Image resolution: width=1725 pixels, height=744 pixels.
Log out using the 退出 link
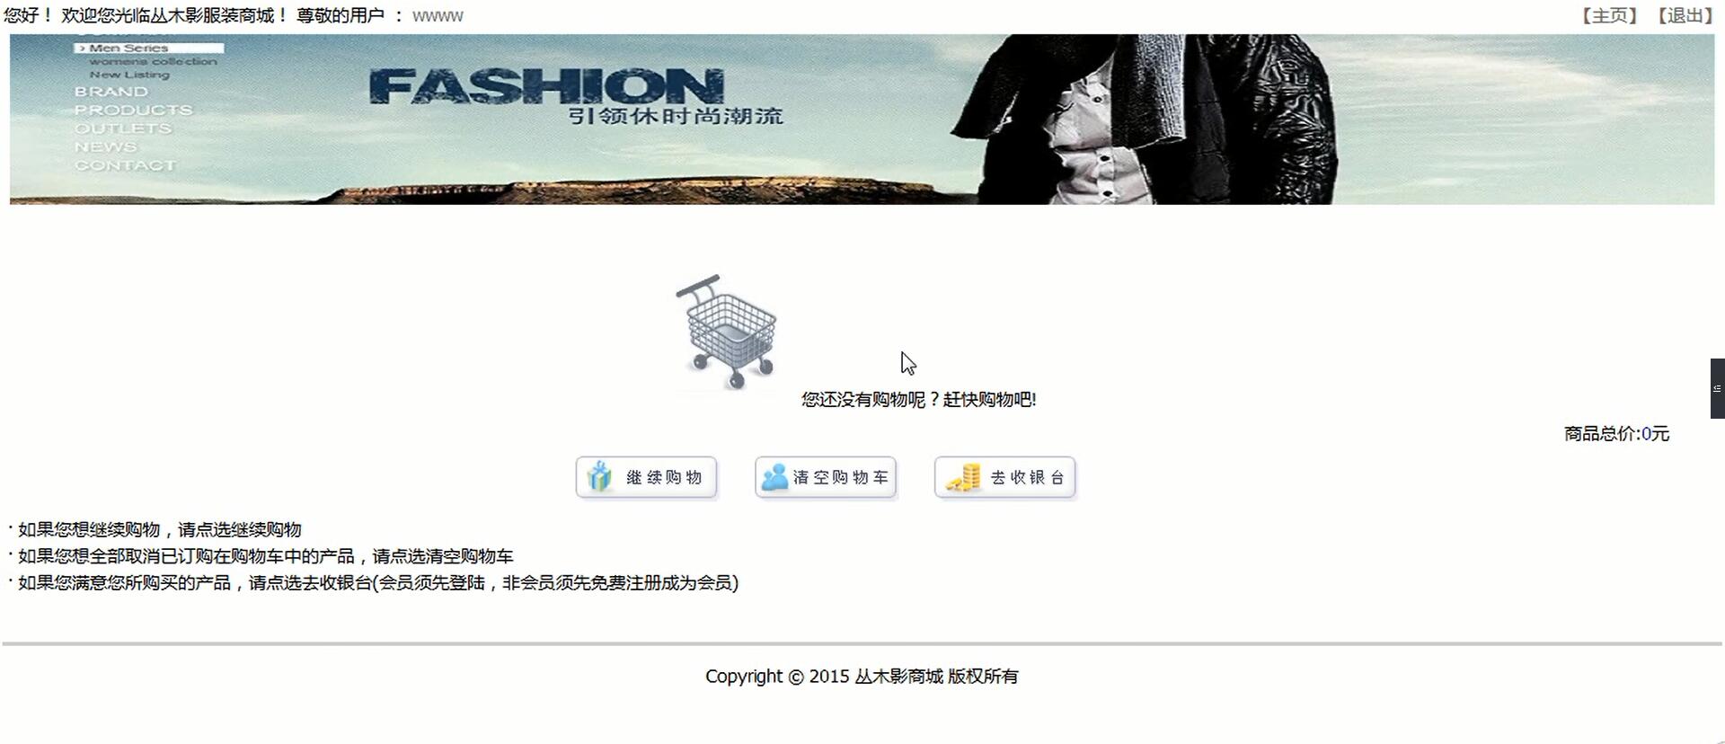(1685, 15)
